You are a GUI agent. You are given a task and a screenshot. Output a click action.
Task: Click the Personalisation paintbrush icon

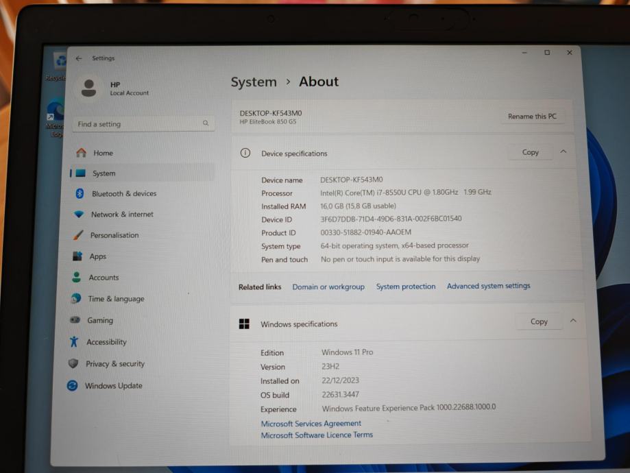coord(78,235)
